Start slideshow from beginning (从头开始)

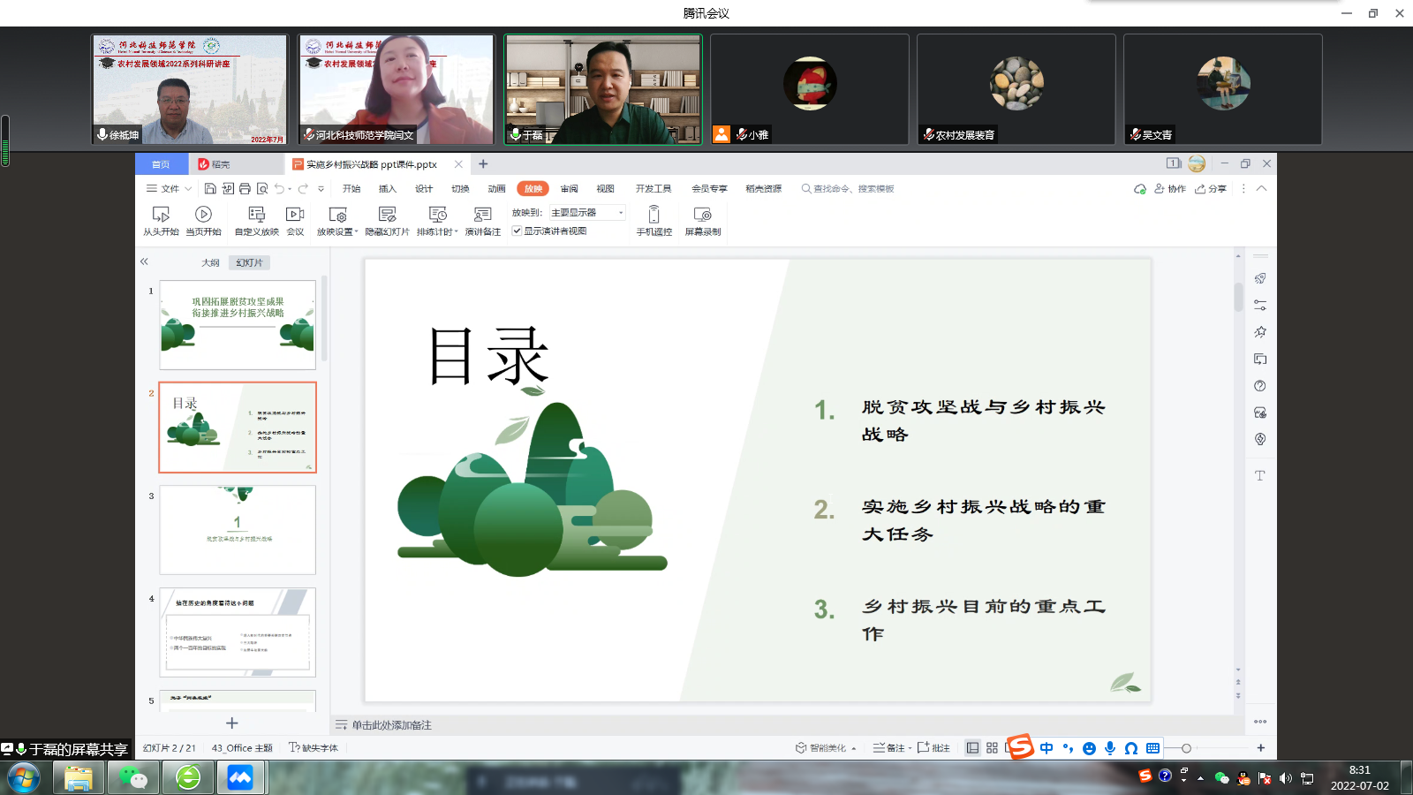(161, 220)
